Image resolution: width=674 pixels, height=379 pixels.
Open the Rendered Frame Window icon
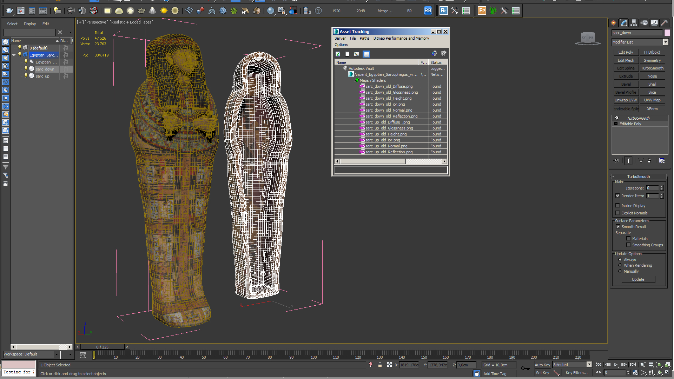[x=21, y=11]
